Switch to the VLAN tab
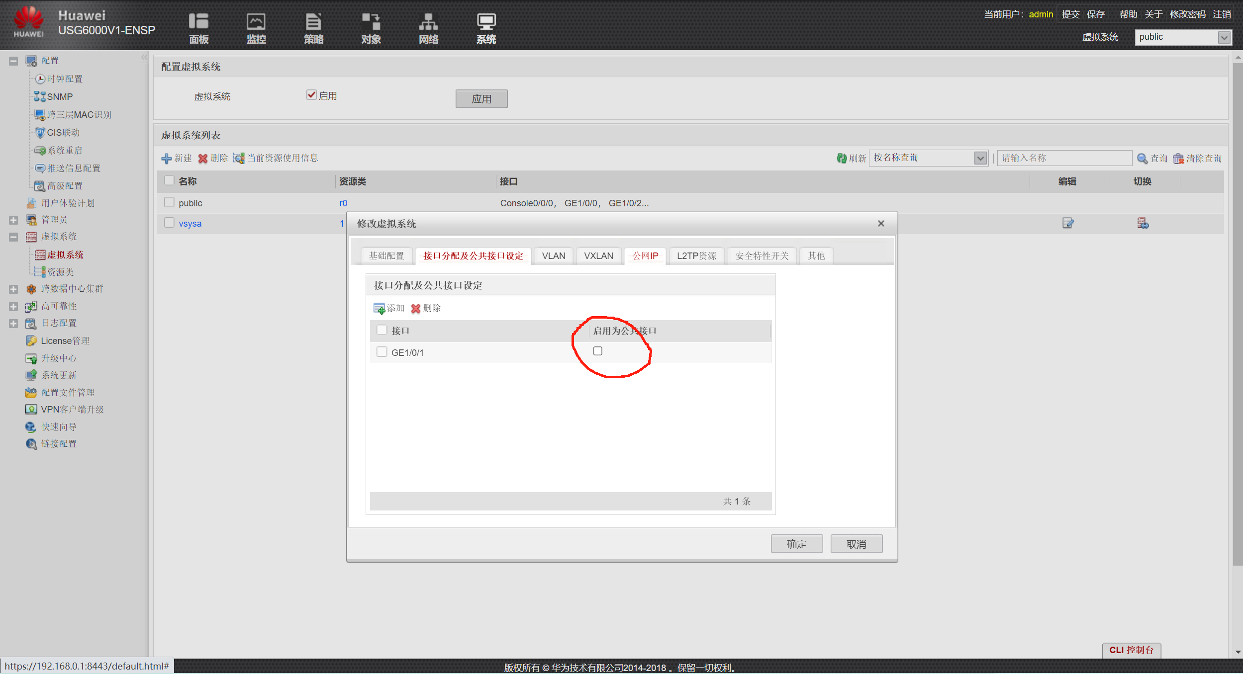1243x674 pixels. pyautogui.click(x=553, y=256)
